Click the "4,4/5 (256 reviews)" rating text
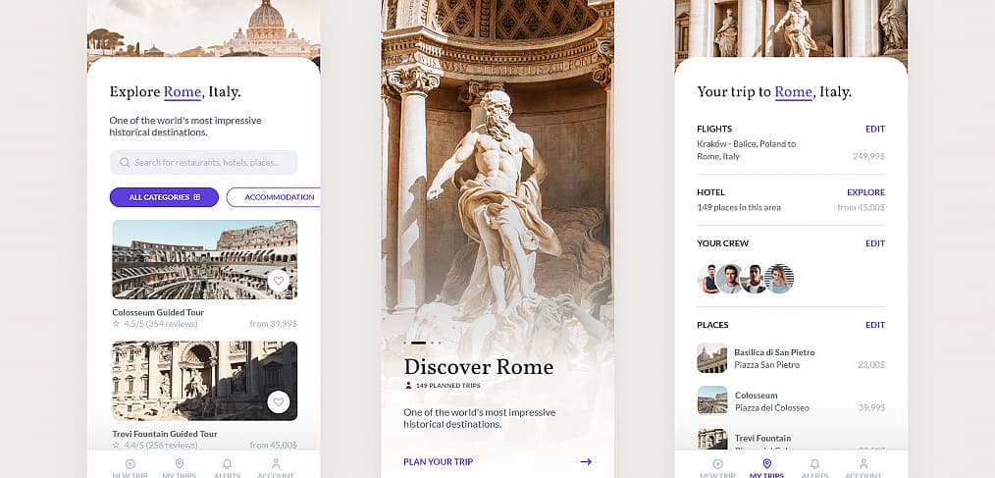Image resolution: width=995 pixels, height=478 pixels. tap(161, 445)
